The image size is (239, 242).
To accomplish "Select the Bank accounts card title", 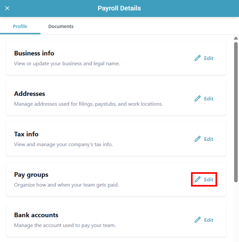I will [36, 215].
